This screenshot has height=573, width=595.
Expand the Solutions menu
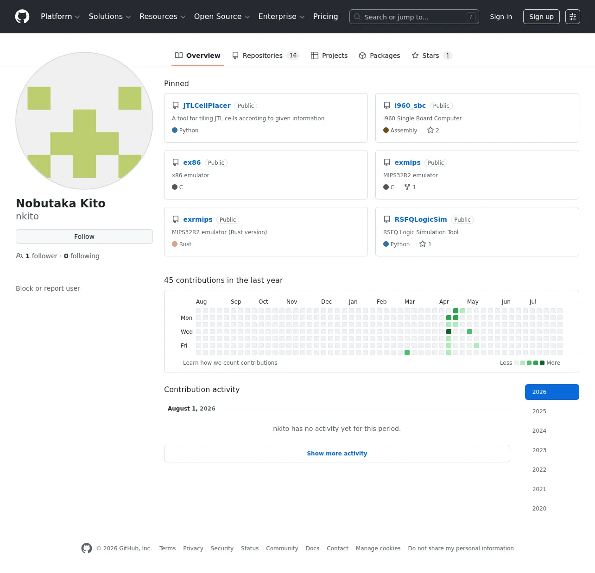[110, 17]
